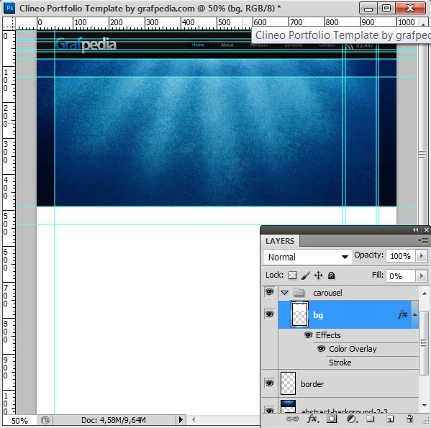Click the link layers icon

[292, 419]
